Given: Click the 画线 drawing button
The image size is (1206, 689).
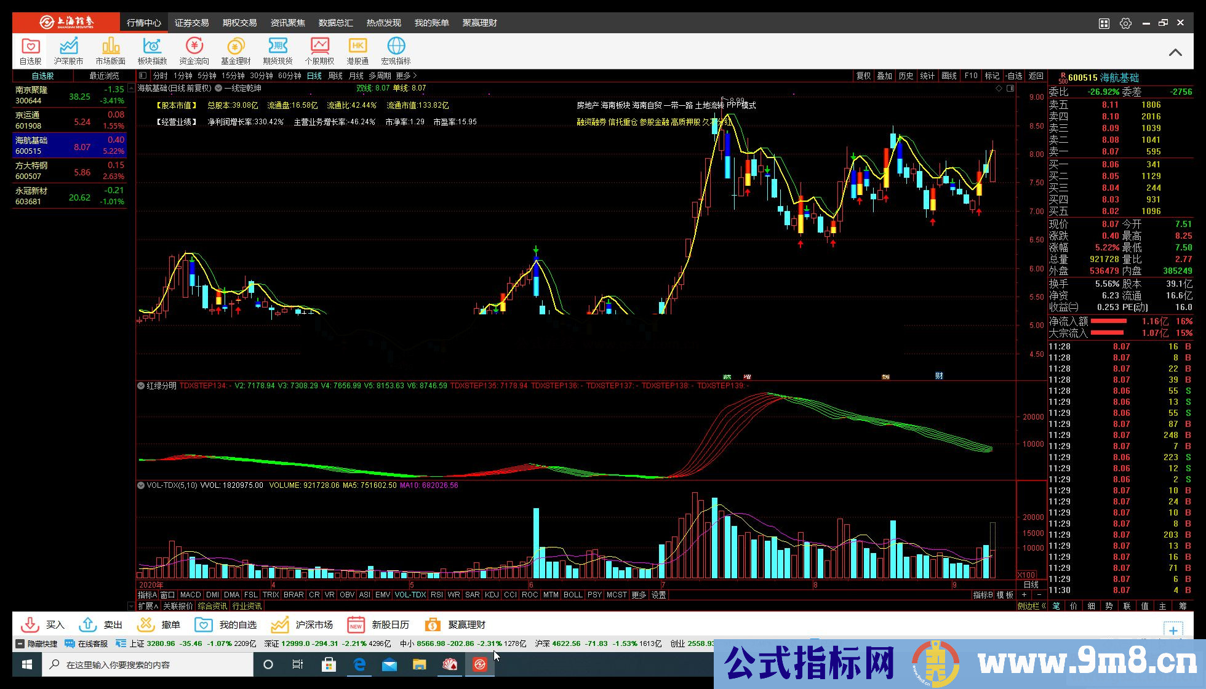Looking at the screenshot, I should click(949, 76).
